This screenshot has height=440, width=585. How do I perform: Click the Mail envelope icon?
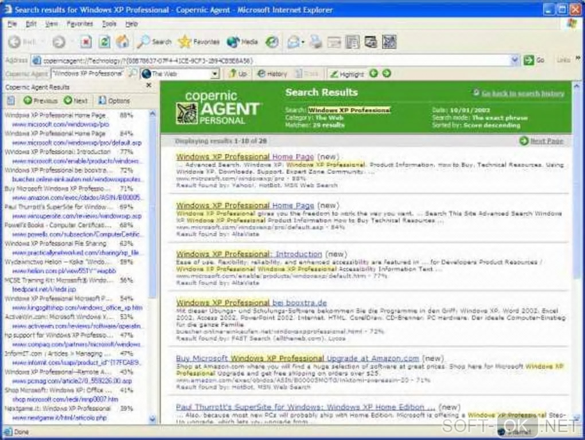coord(293,42)
